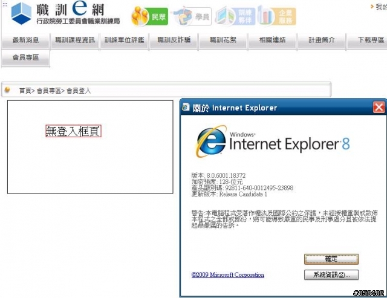This screenshot has height=298, width=387.
Task: Close the 關於 Internet Explorer dialog
Action: click(x=379, y=108)
